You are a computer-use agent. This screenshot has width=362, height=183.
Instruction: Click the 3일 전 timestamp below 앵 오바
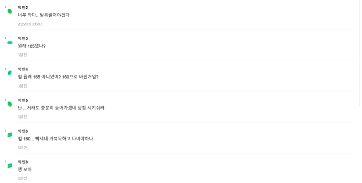(22, 178)
